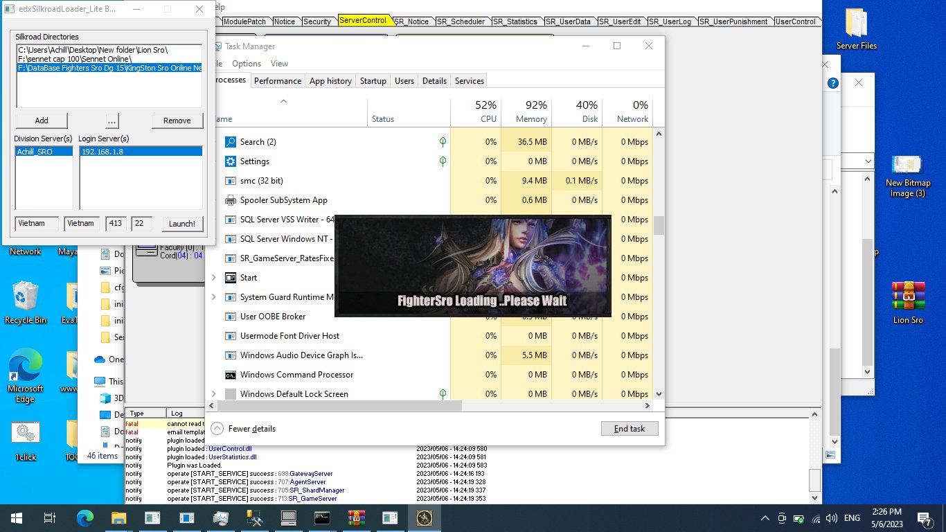This screenshot has height=532, width=946.
Task: Select the Achill_SRO division server
Action: 43,151
